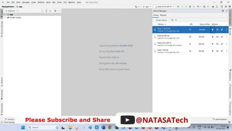Open Pixel 6 Pro API 31 folder icon

coord(217,44)
